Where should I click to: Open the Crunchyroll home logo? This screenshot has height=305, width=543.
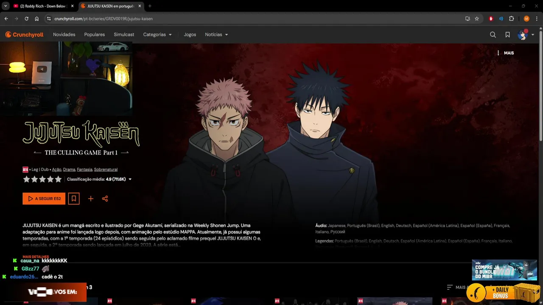pyautogui.click(x=24, y=35)
